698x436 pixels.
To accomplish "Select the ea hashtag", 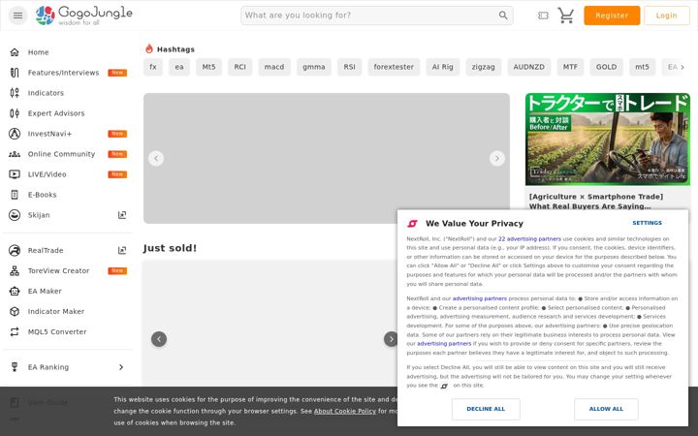I will 179,67.
